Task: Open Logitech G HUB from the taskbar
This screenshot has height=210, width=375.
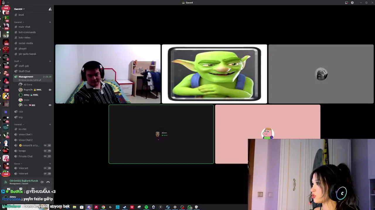Action: pos(110,207)
